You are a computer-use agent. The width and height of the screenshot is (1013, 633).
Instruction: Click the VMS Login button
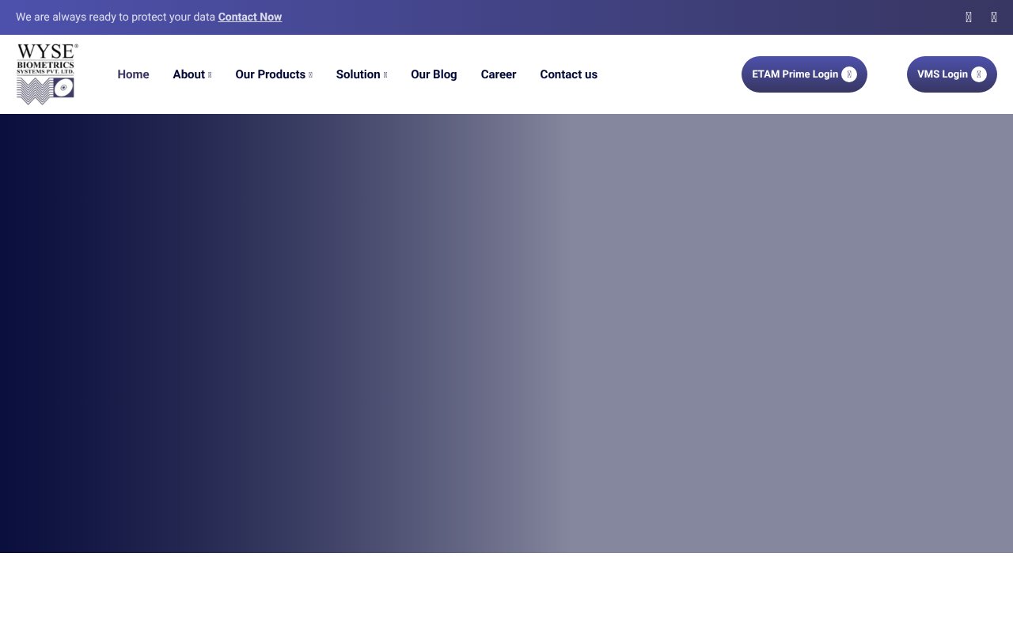[x=951, y=74]
